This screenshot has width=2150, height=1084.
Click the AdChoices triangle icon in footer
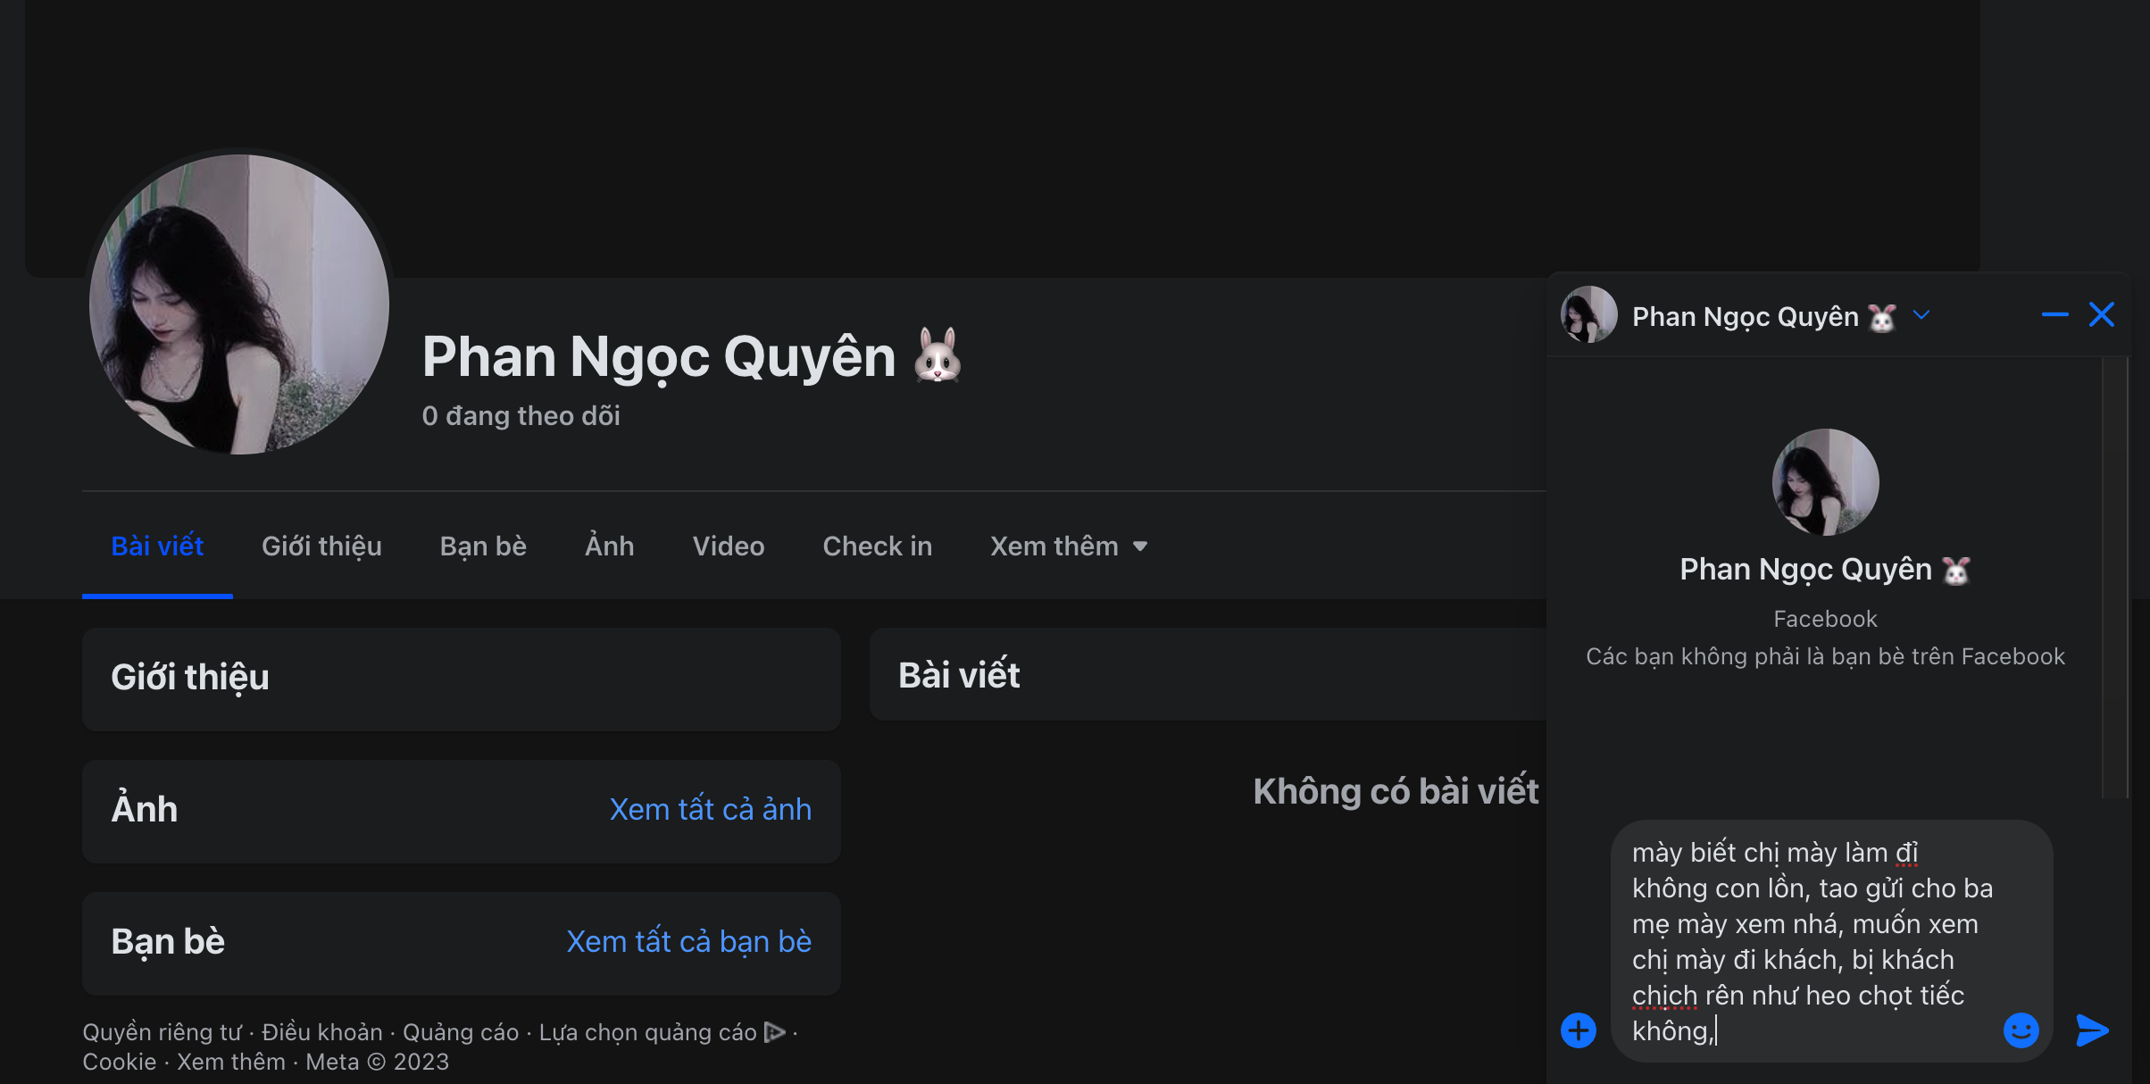(x=775, y=1032)
